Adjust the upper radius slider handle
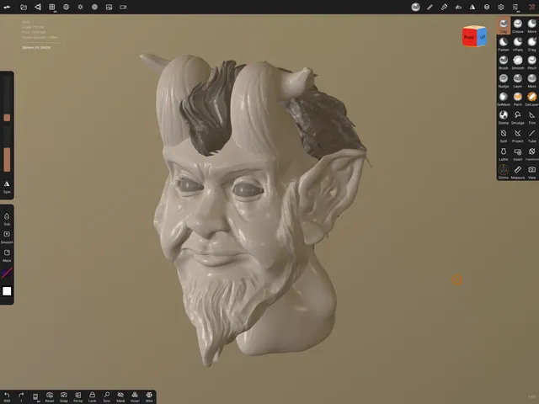The width and height of the screenshot is (539, 404). (x=7, y=118)
